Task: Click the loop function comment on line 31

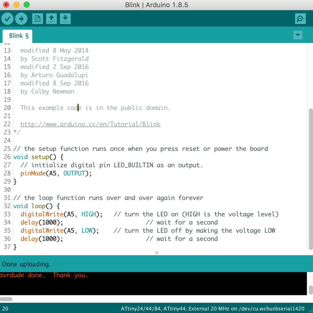Action: pyautogui.click(x=108, y=198)
